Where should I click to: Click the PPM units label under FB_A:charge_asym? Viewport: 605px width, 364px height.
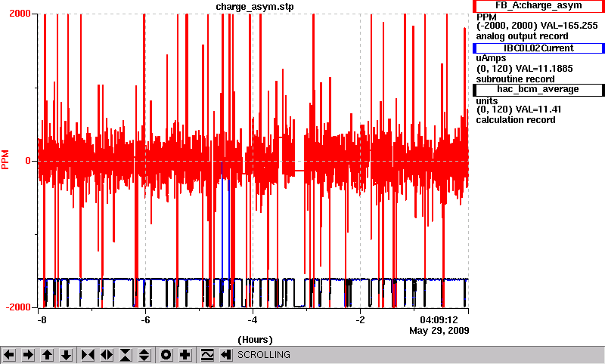coord(486,17)
